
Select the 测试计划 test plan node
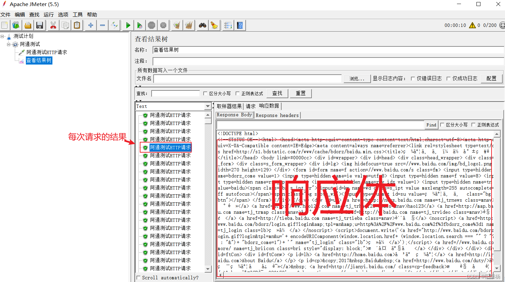tap(23, 36)
